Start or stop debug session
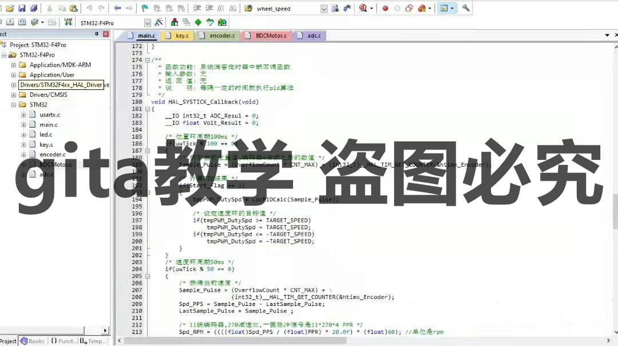 click(x=363, y=8)
